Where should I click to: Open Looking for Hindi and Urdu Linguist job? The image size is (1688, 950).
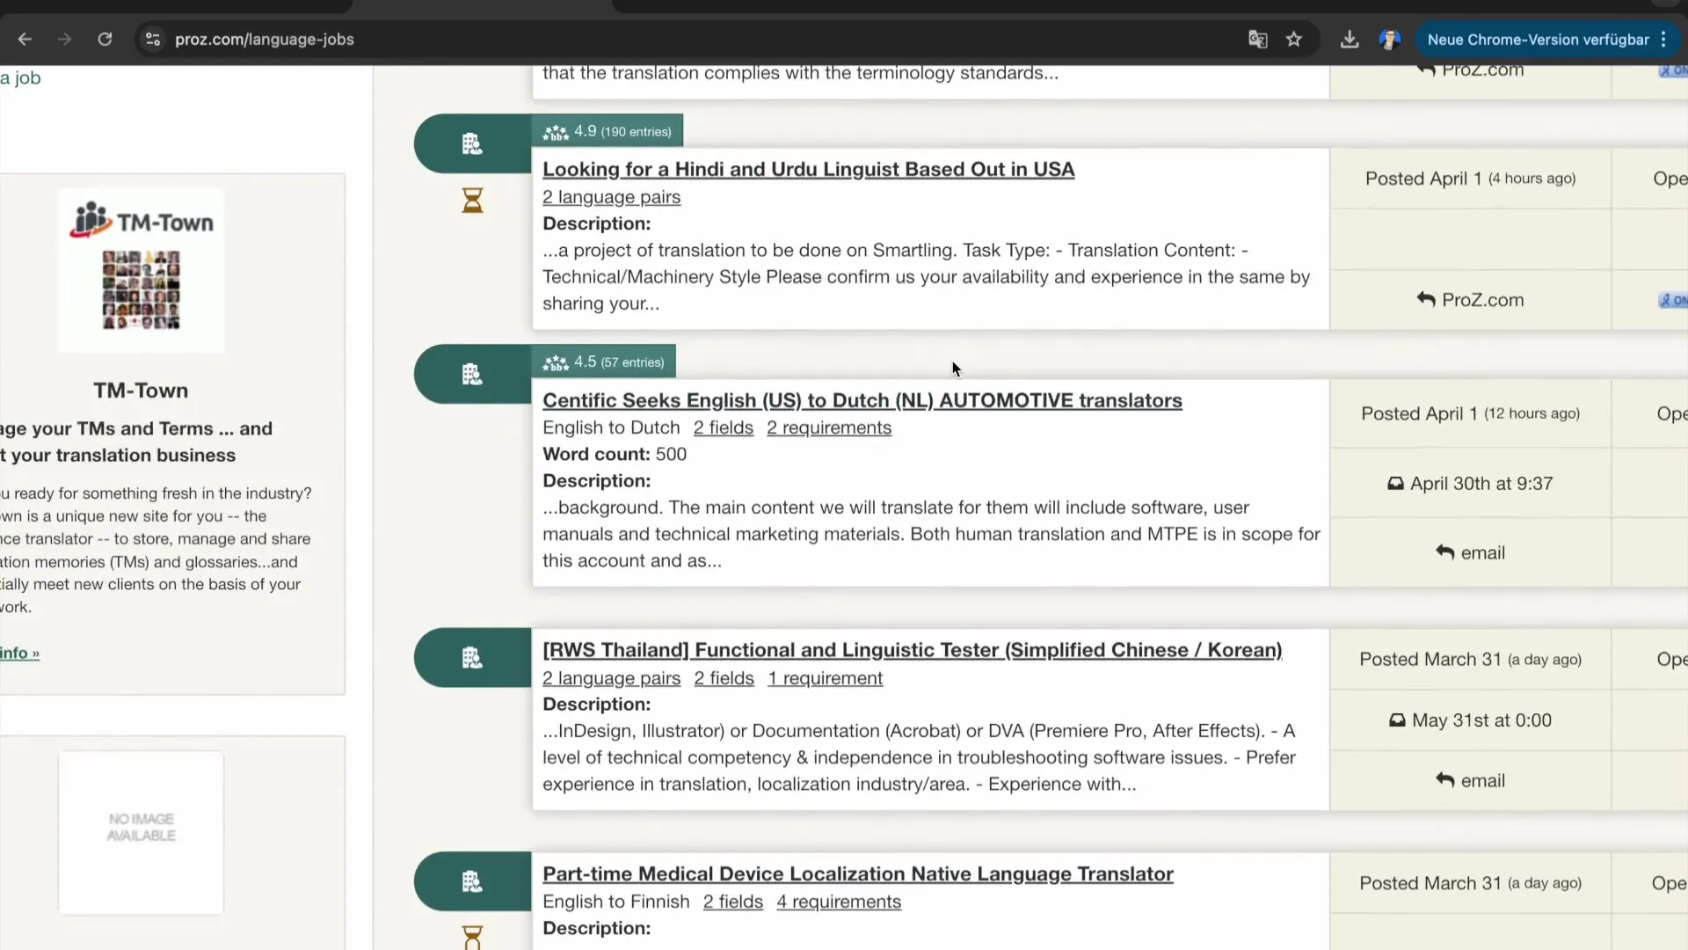tap(808, 169)
